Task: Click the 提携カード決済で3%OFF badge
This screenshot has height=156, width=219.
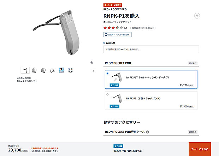Action: [x=118, y=35]
